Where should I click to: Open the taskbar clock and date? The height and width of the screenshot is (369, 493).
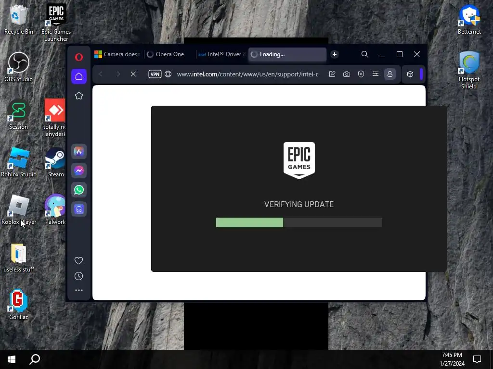tap(452, 359)
